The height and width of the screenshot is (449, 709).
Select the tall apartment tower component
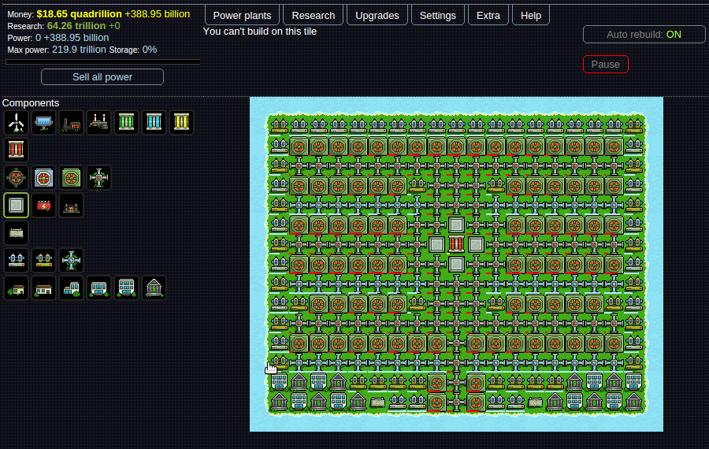click(x=127, y=288)
